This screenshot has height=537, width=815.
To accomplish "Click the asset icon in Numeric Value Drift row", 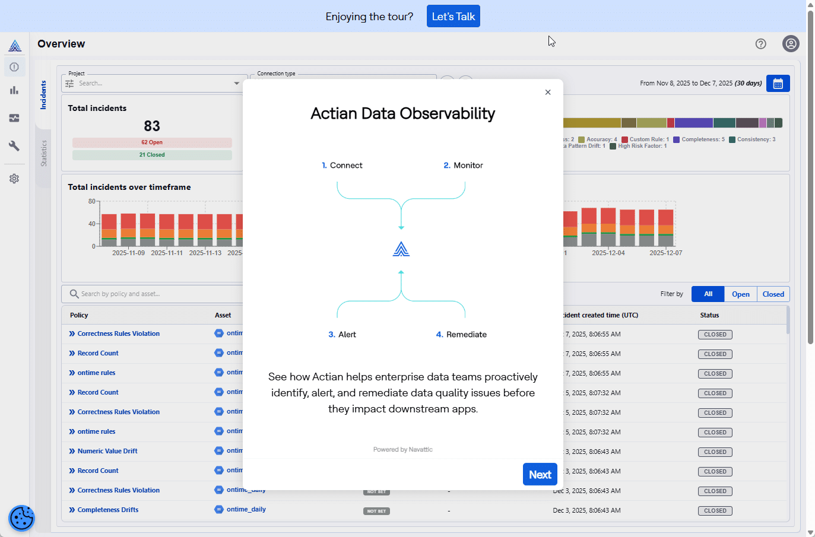I will point(219,451).
